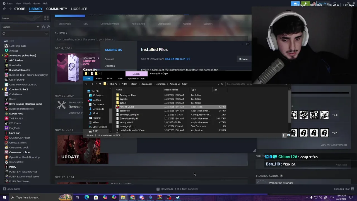Go forward with the Steam forward arrow
This screenshot has height=201, width=357.
pos(10,9)
